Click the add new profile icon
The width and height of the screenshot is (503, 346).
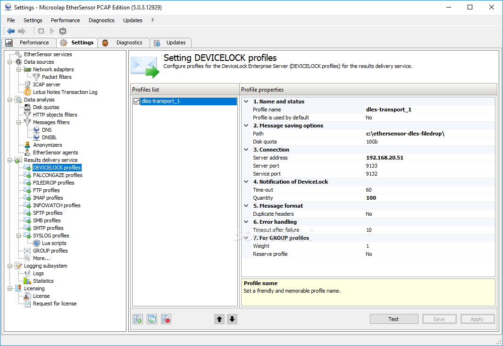(138, 319)
